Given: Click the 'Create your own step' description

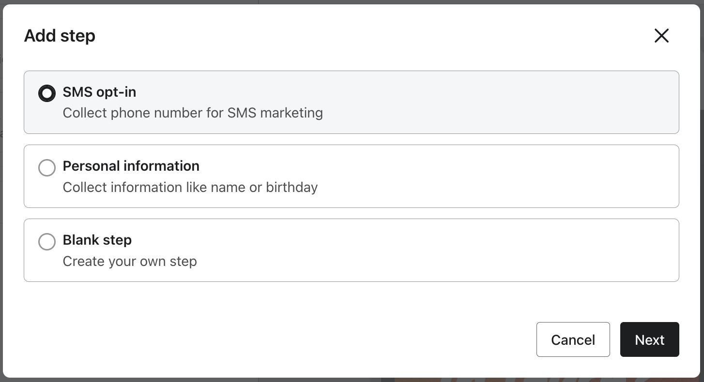Looking at the screenshot, I should pyautogui.click(x=130, y=261).
